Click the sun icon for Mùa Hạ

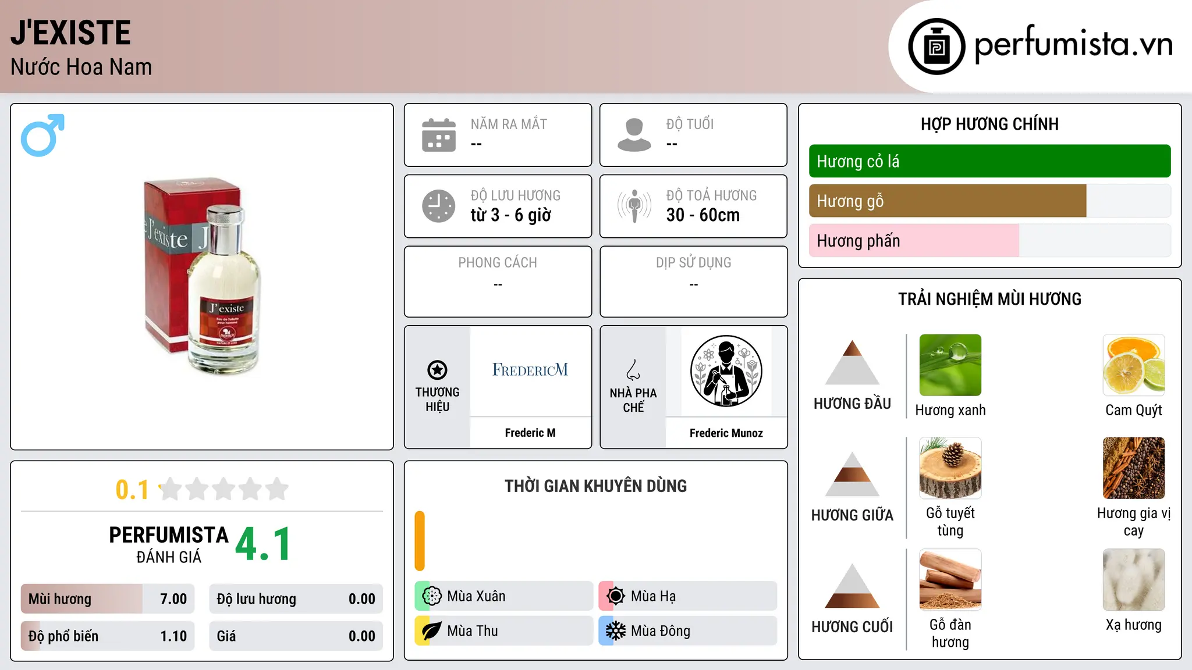coord(616,596)
